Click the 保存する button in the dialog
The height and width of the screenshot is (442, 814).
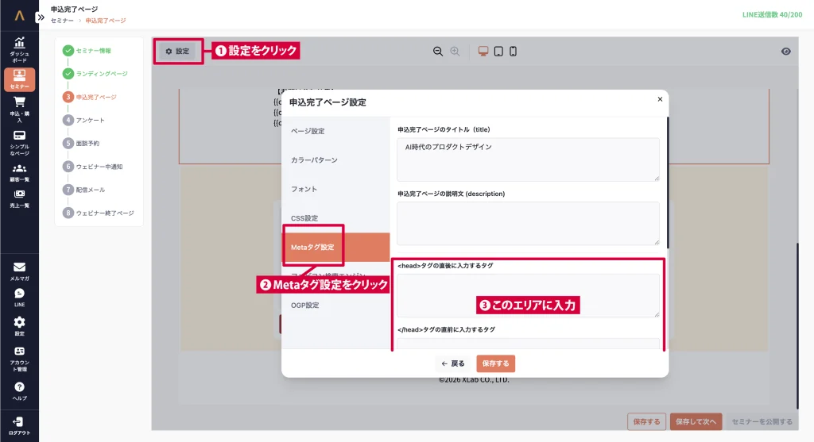pyautogui.click(x=495, y=363)
